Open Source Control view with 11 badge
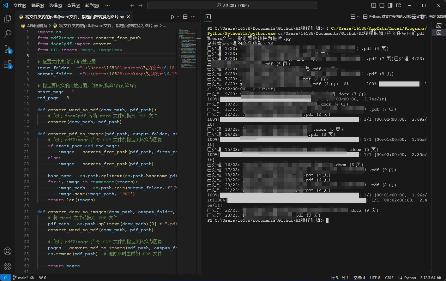 8,49
